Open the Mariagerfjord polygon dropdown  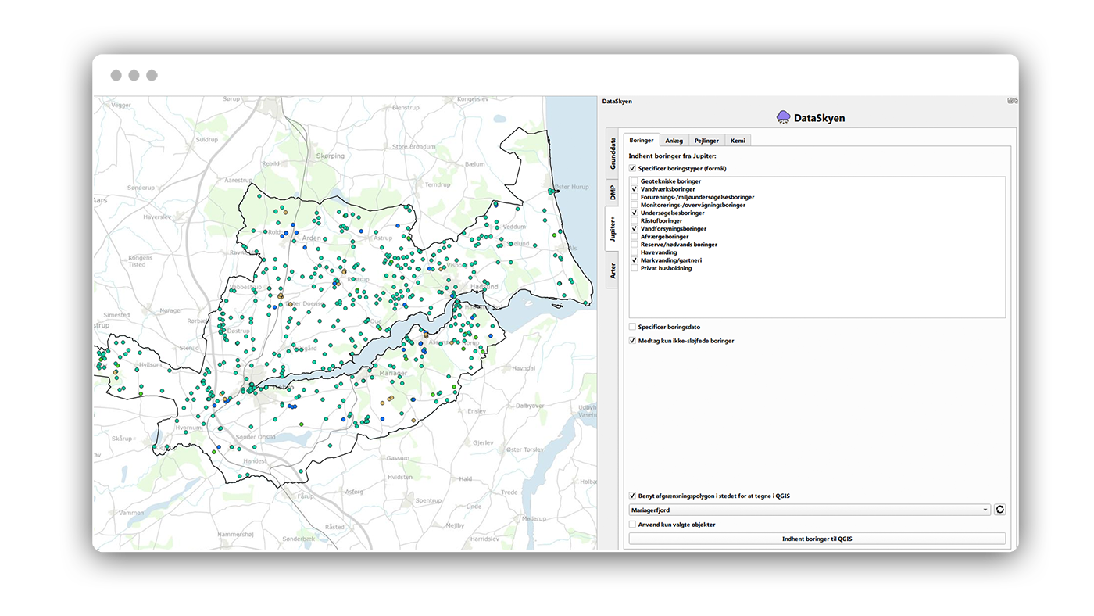(x=809, y=510)
